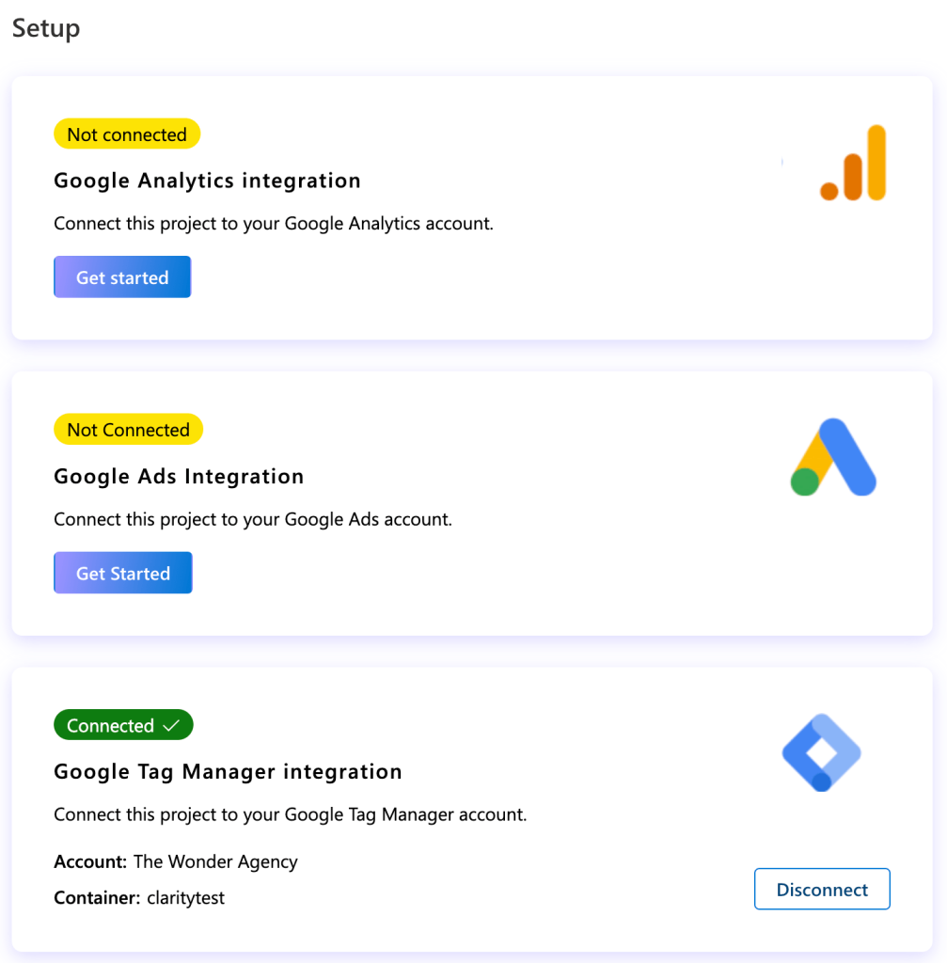
Task: Click the Google Analytics logo icon
Action: coord(851,163)
